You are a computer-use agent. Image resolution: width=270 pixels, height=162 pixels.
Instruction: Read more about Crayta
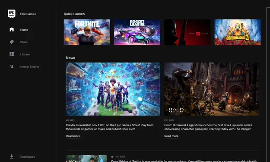coord(73,136)
